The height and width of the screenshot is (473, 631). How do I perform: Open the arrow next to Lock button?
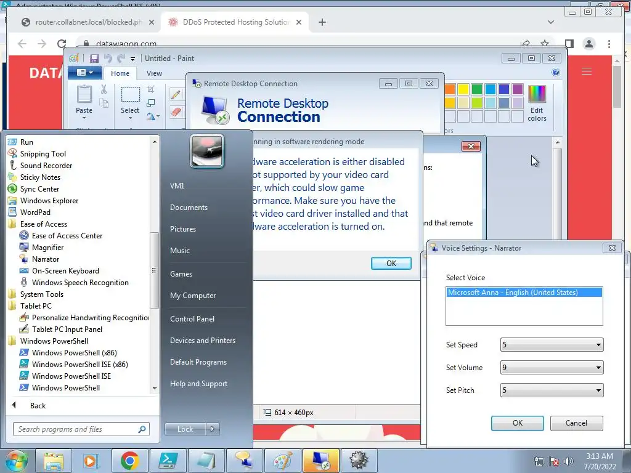tap(213, 429)
